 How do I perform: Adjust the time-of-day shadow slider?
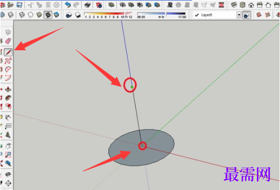161,14
